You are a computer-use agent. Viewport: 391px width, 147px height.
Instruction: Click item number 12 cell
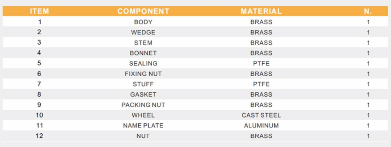39,136
